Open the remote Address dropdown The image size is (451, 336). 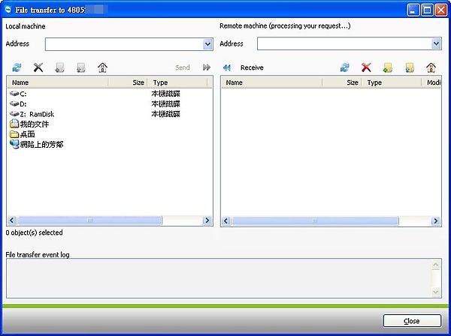pos(436,44)
